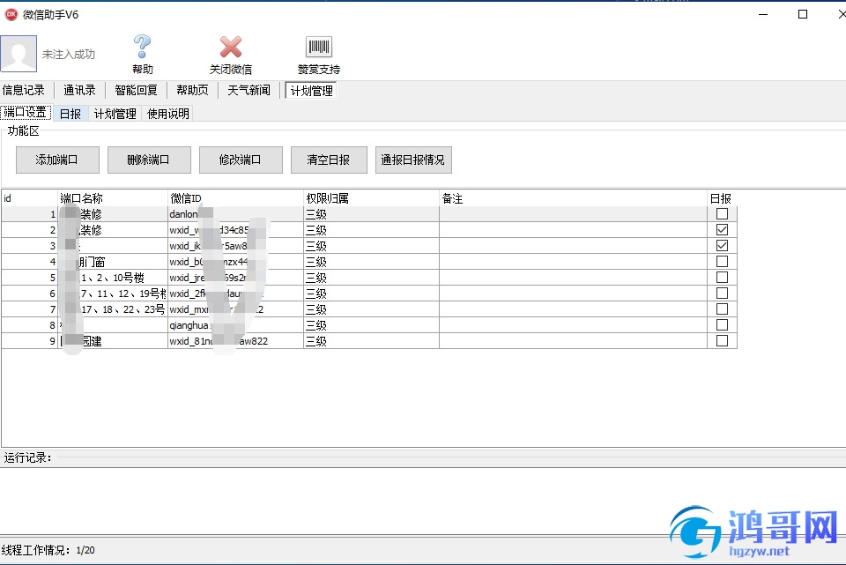Select the 三级 cell in row 5
The width and height of the screenshot is (846, 565).
(372, 278)
